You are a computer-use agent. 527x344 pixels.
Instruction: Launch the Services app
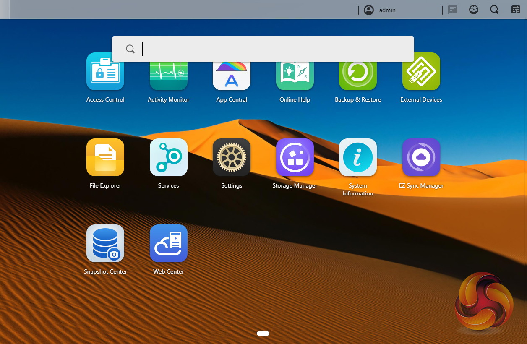pos(169,157)
